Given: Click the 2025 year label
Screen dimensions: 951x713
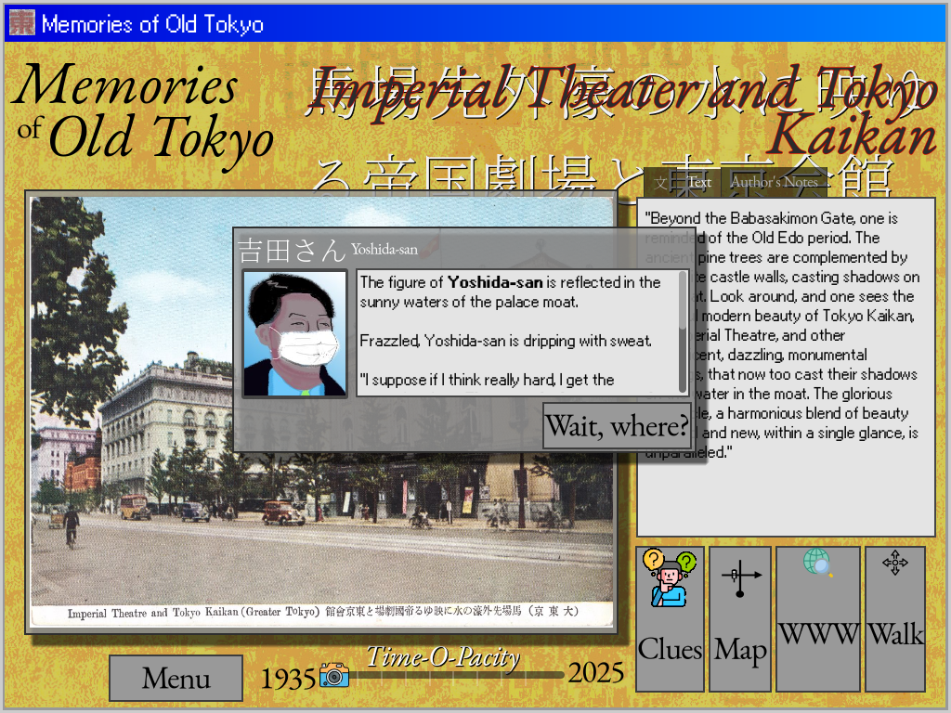Looking at the screenshot, I should 595,673.
